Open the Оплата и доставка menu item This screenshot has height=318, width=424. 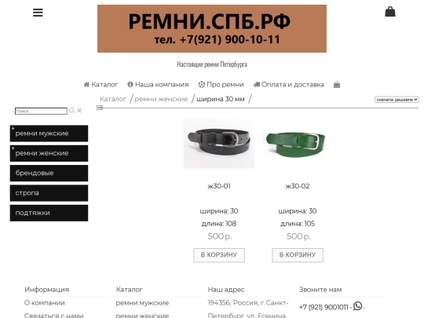click(288, 85)
